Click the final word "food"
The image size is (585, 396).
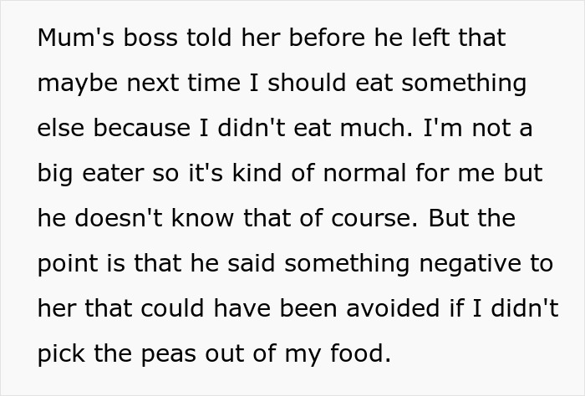[361, 354]
